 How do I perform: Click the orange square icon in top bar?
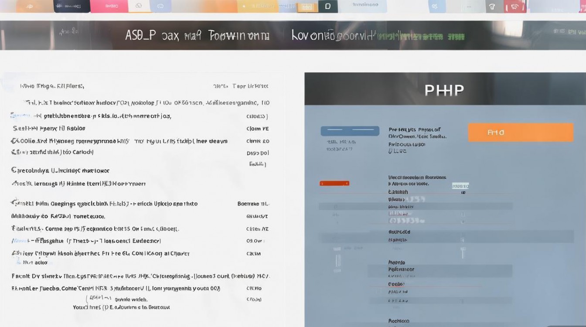(308, 7)
